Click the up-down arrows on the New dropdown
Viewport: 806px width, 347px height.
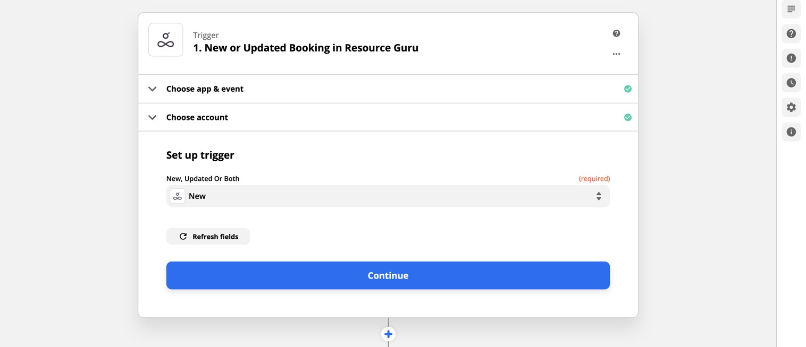tap(599, 196)
